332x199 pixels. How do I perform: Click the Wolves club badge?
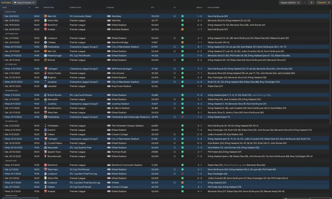[x=45, y=60]
